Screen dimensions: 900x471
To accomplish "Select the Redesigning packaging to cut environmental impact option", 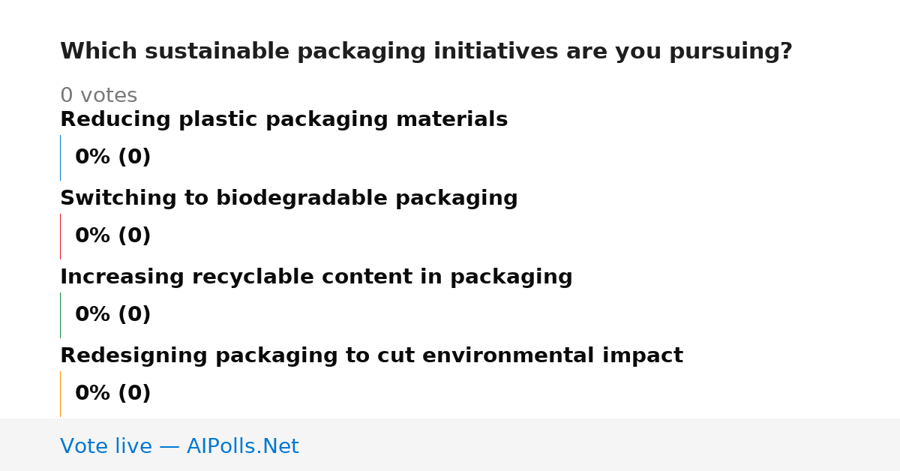I will (371, 356).
